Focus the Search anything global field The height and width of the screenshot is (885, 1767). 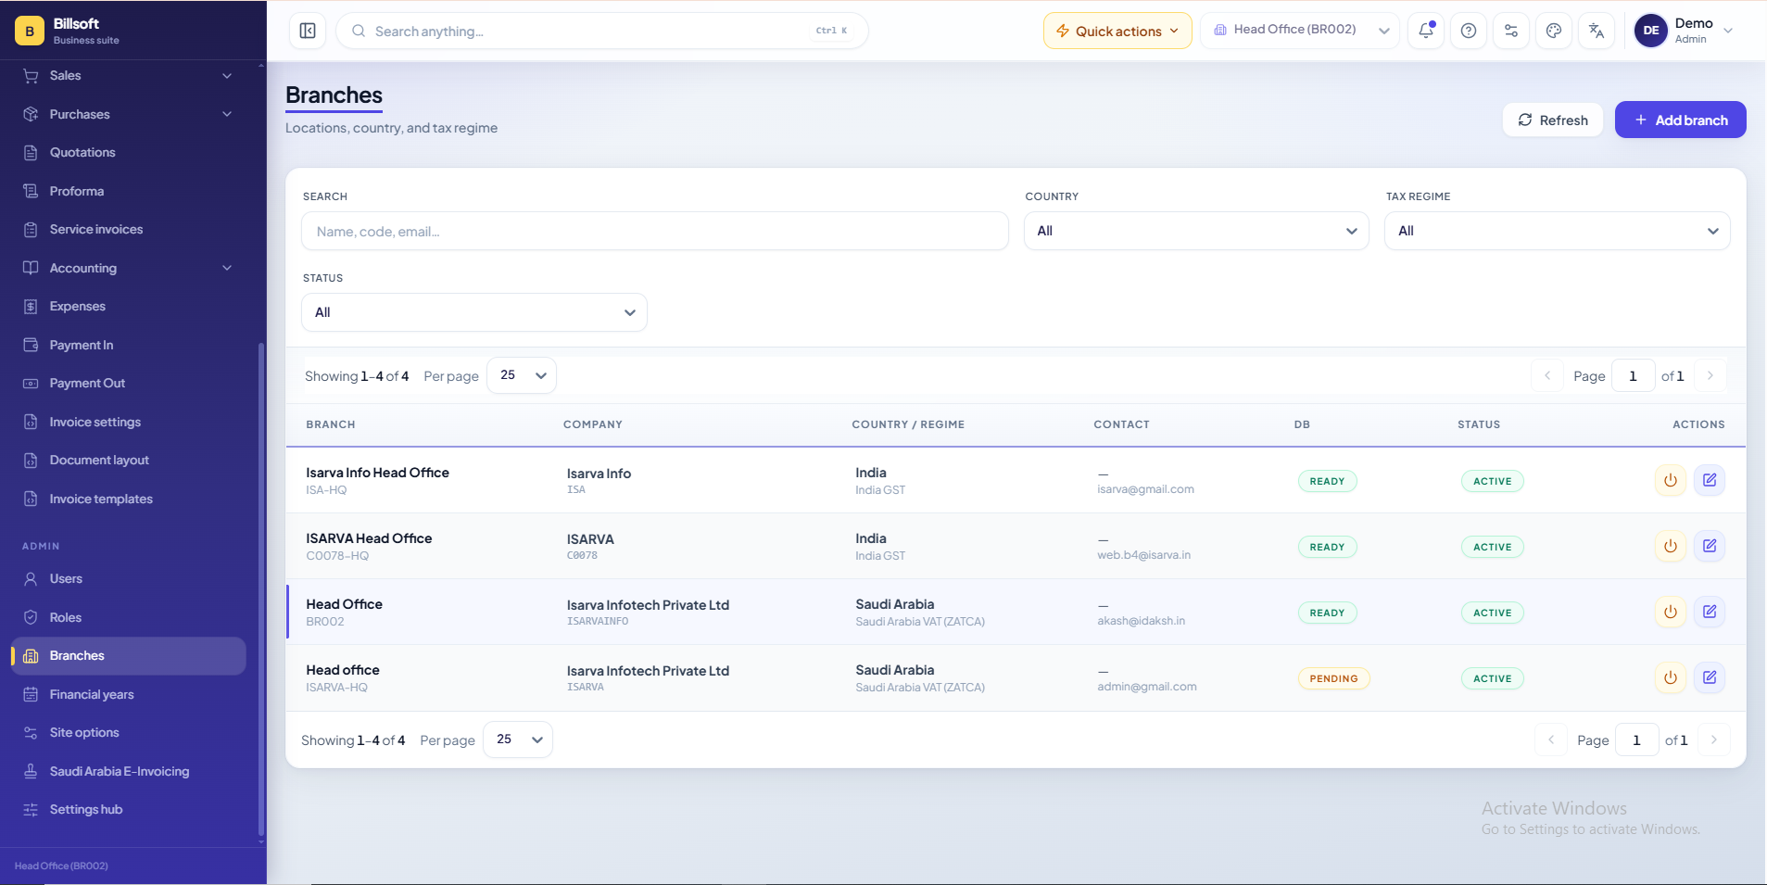tap(602, 31)
